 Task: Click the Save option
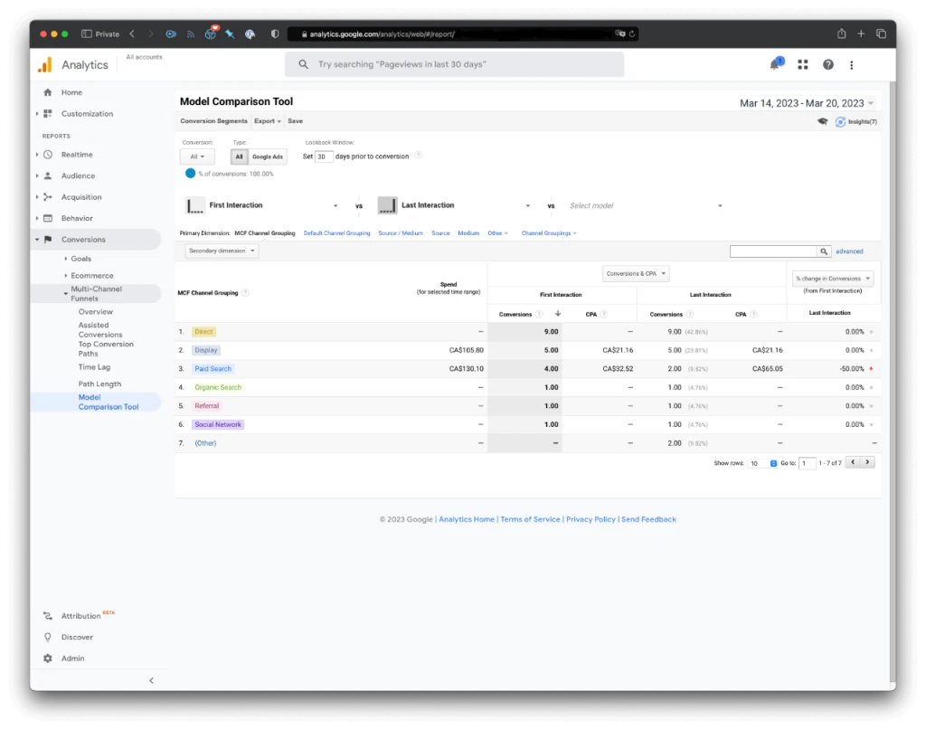295,120
